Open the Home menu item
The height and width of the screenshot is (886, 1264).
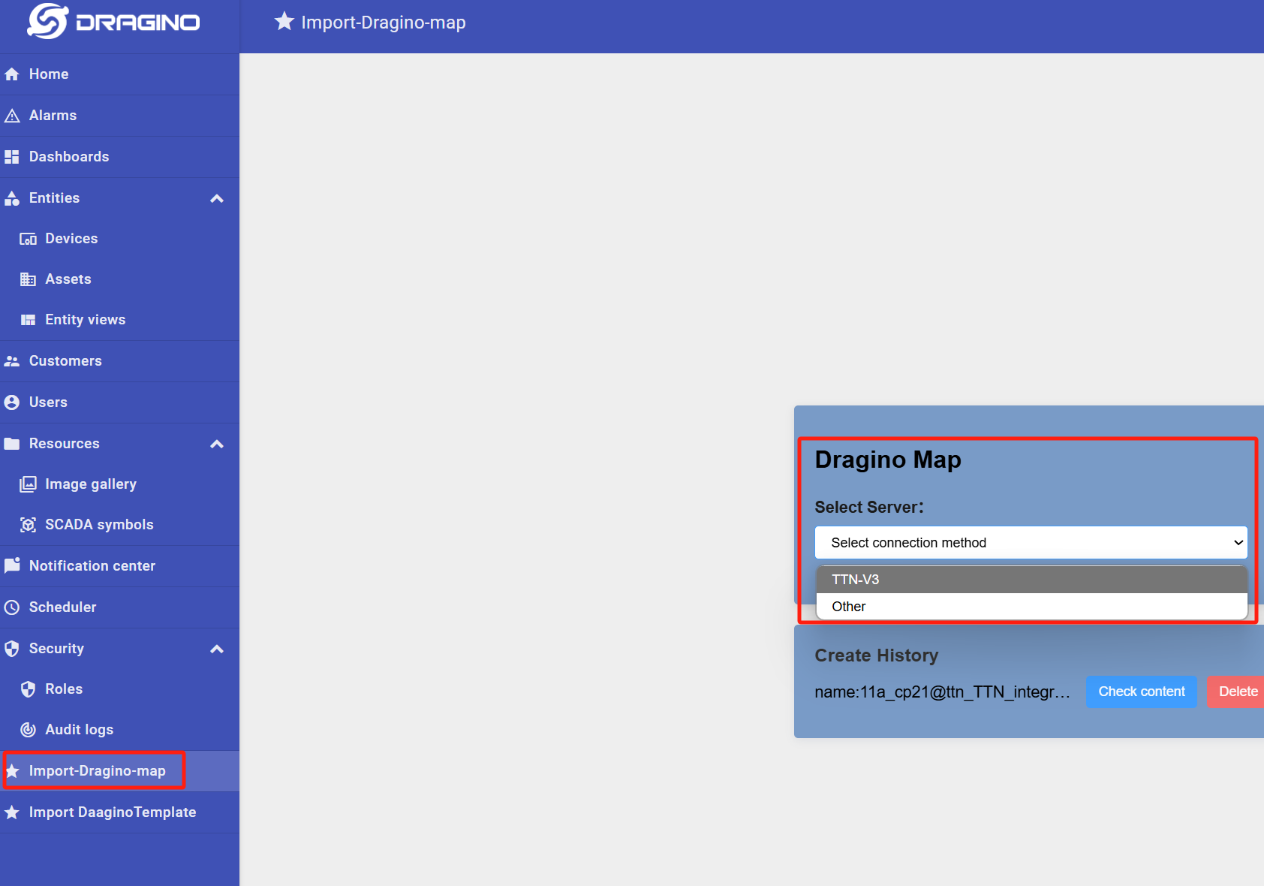click(x=119, y=74)
